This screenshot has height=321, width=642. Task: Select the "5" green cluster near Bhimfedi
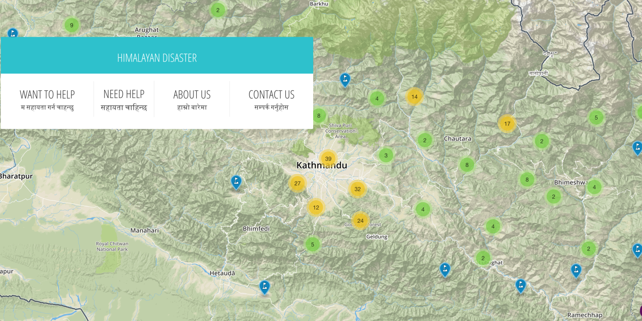click(312, 244)
